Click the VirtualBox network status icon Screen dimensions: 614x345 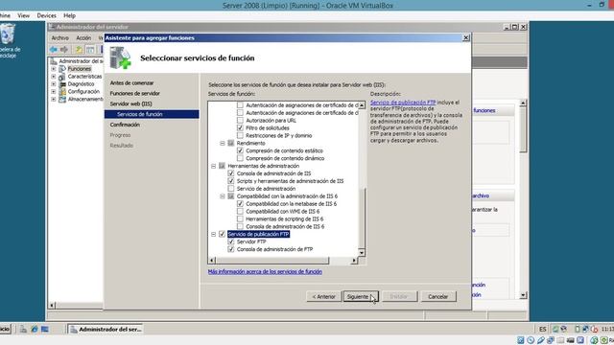551,340
